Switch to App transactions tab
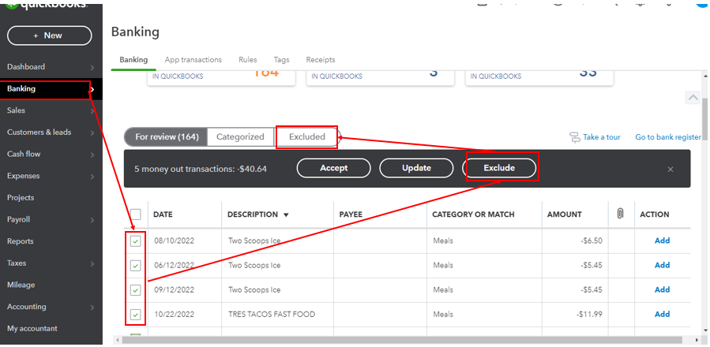This screenshot has height=347, width=710. click(x=193, y=60)
